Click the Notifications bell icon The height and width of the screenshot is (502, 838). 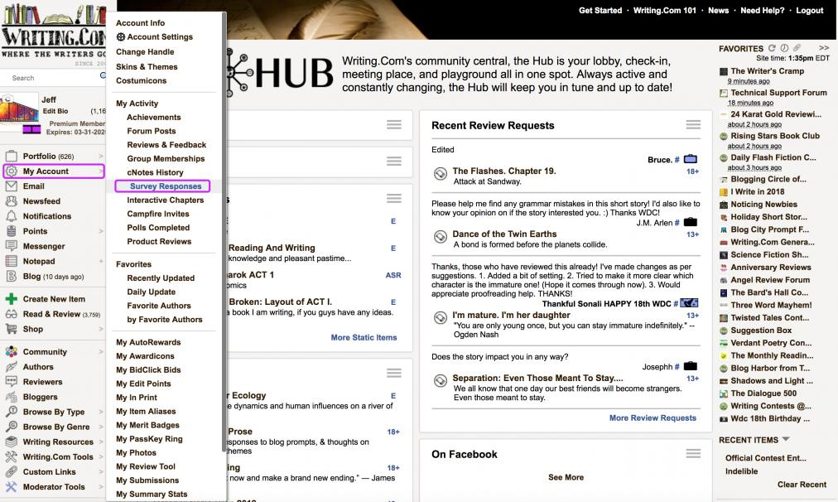(x=12, y=216)
